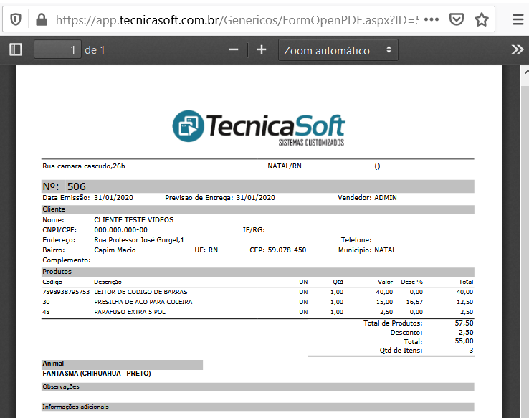The image size is (529, 418).
Task: Select animal FANTASMA (CHIHUAHUA - PRETO)
Action: coord(97,374)
